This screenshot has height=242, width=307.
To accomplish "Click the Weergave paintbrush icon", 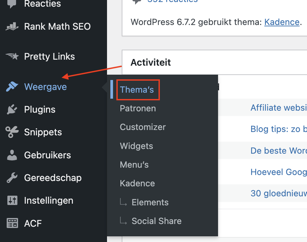I will [12, 87].
